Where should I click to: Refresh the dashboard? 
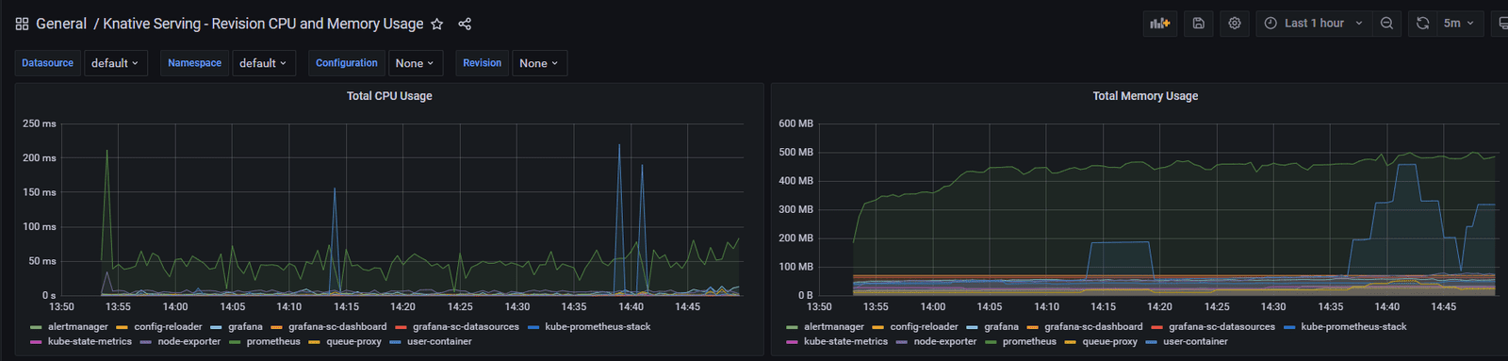(x=1422, y=24)
